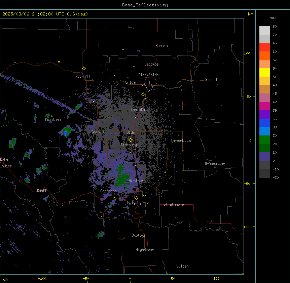
Task: Select the magenta 39-42 dBZ legend swatch
Action: tap(264, 106)
